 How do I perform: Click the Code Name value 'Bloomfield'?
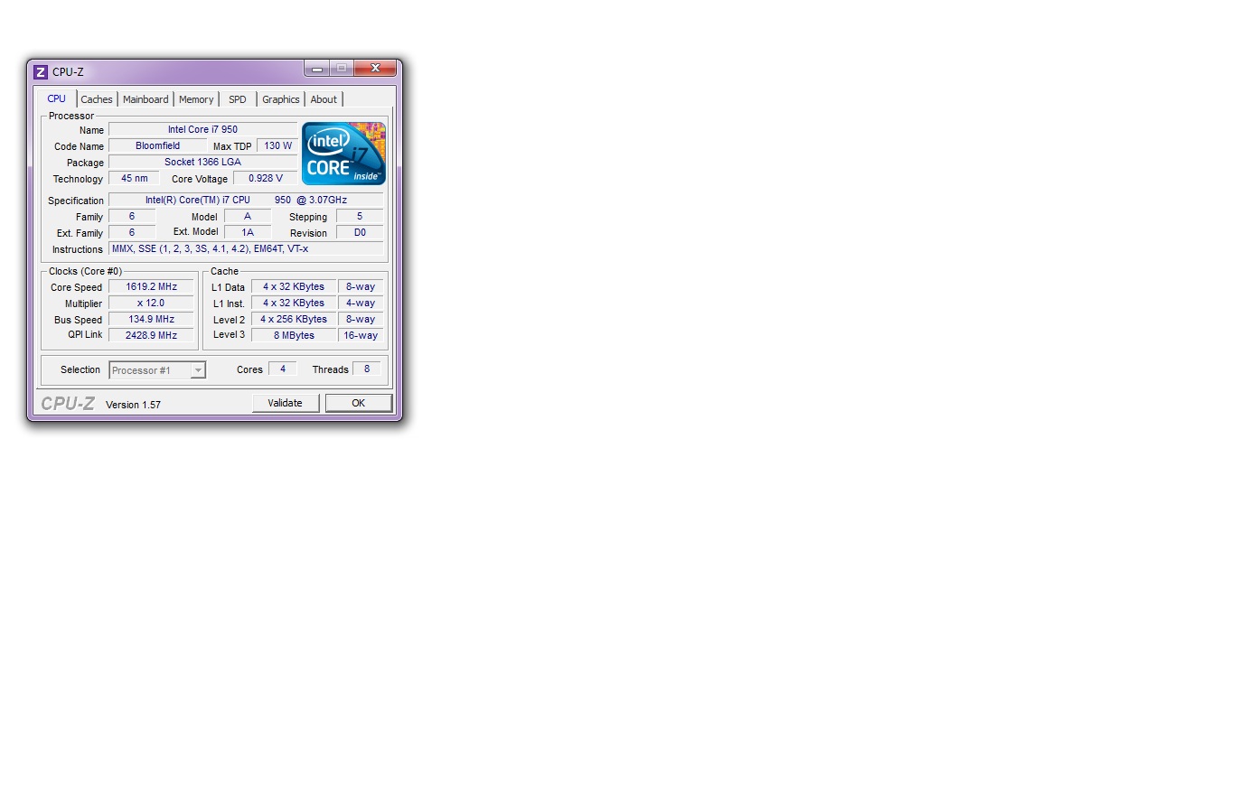(x=157, y=146)
